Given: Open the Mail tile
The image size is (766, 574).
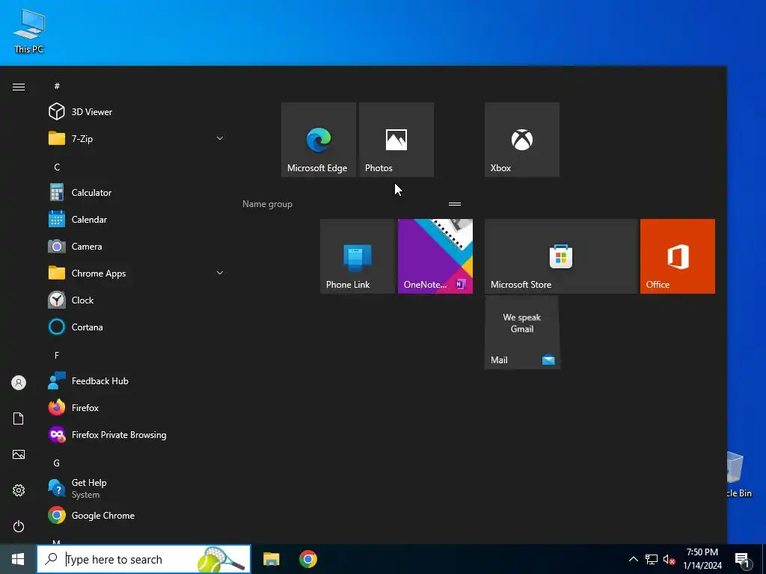Looking at the screenshot, I should coord(521,333).
